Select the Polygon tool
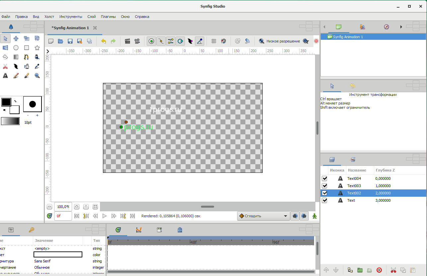 click(5, 57)
